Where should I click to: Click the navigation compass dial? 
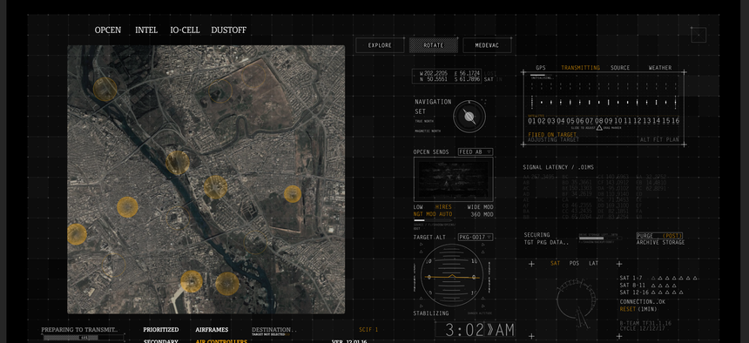coord(469,116)
